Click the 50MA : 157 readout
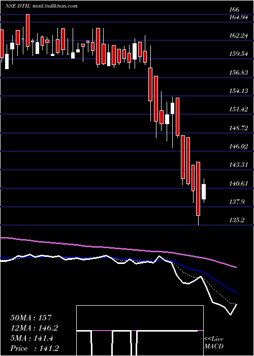Viewport: 254px width, 356px height. pos(31,318)
